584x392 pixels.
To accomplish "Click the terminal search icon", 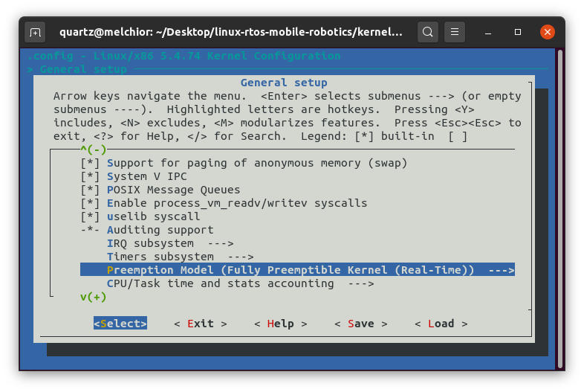I will 427,32.
